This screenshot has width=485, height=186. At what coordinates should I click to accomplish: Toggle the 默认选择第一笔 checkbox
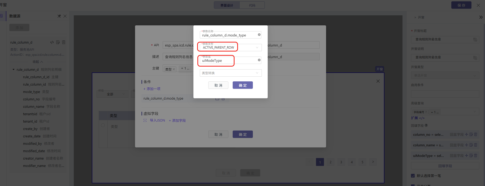(413, 176)
